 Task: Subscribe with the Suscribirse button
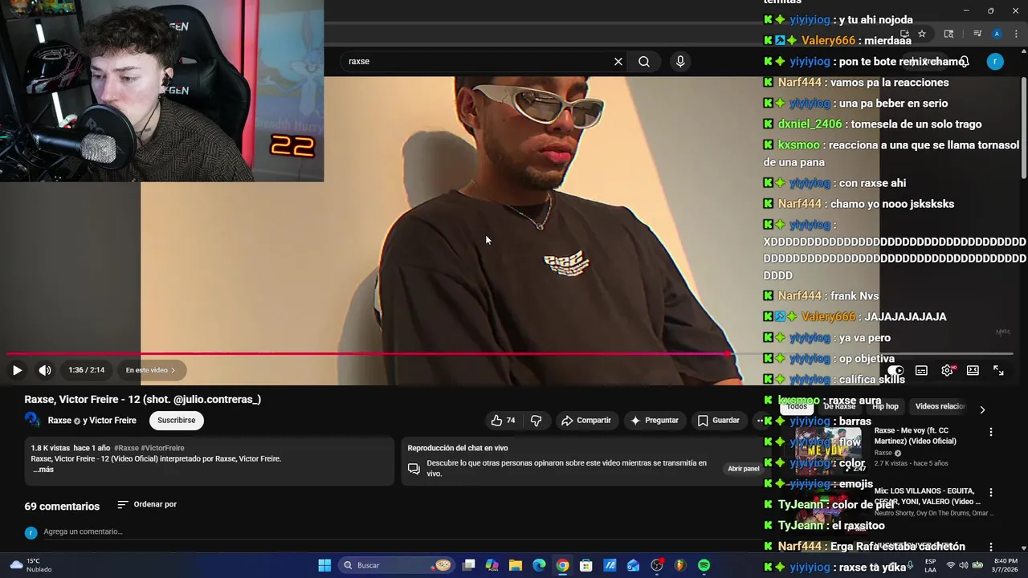176,421
